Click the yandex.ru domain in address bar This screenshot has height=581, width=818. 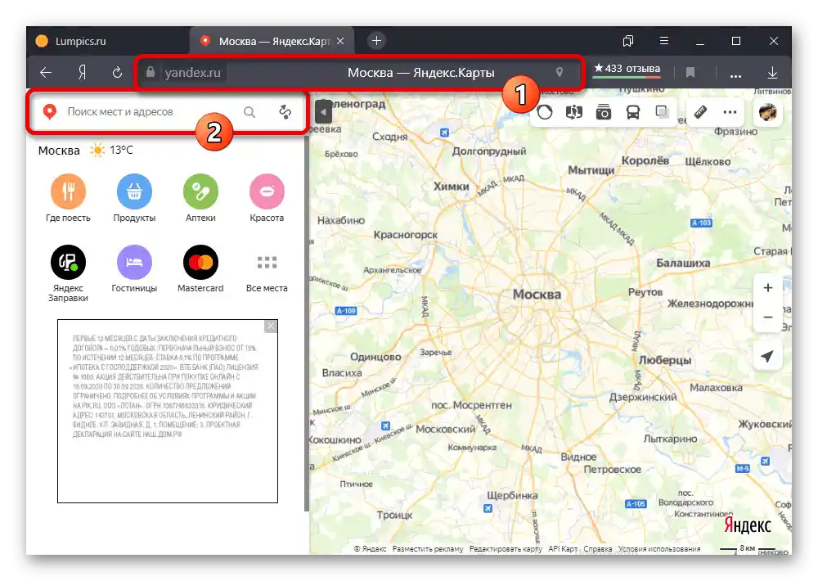[x=192, y=73]
